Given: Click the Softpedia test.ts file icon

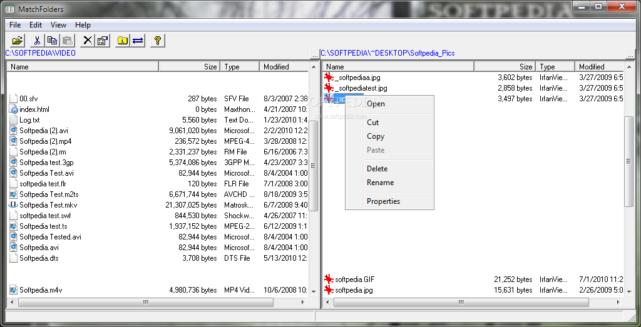Looking at the screenshot, I should (13, 226).
